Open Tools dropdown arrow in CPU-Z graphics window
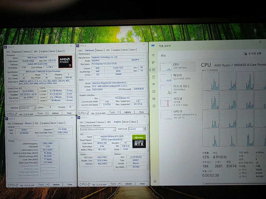This screenshot has height=199, width=266. 120,184
